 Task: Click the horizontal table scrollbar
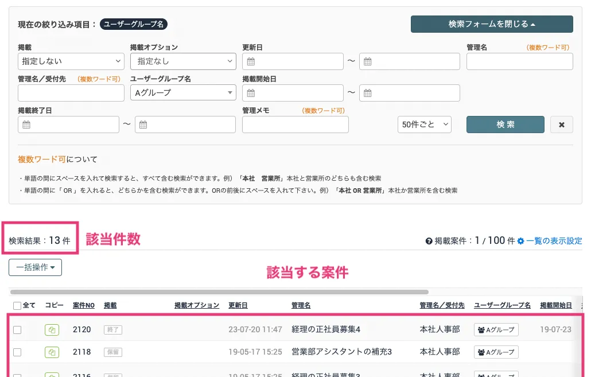(x=218, y=292)
